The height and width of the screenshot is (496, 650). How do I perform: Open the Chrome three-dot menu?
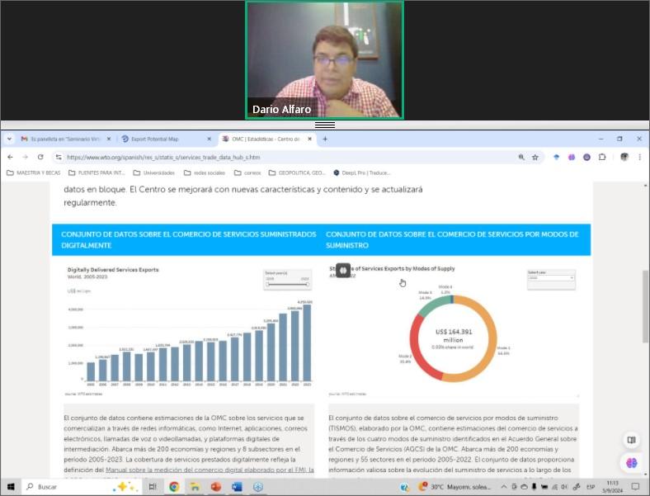click(639, 157)
